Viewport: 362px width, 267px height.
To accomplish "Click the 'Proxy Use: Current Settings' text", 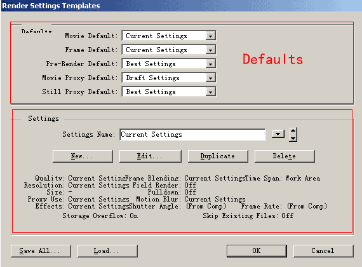I will 79,199.
